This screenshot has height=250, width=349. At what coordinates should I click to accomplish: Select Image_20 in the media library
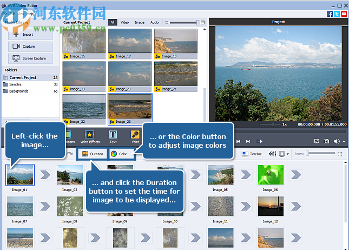pyautogui.click(x=130, y=77)
